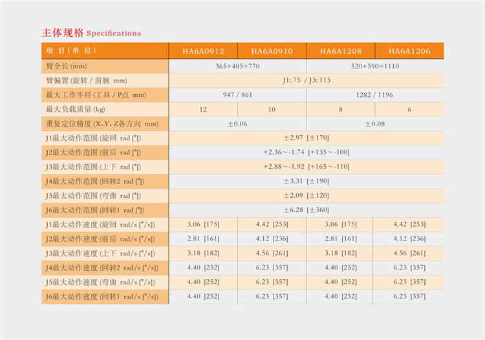Click J3 speed 3.18 [182] under HA6A1208
Screen dimensions: 485x340
pyautogui.click(x=341, y=253)
